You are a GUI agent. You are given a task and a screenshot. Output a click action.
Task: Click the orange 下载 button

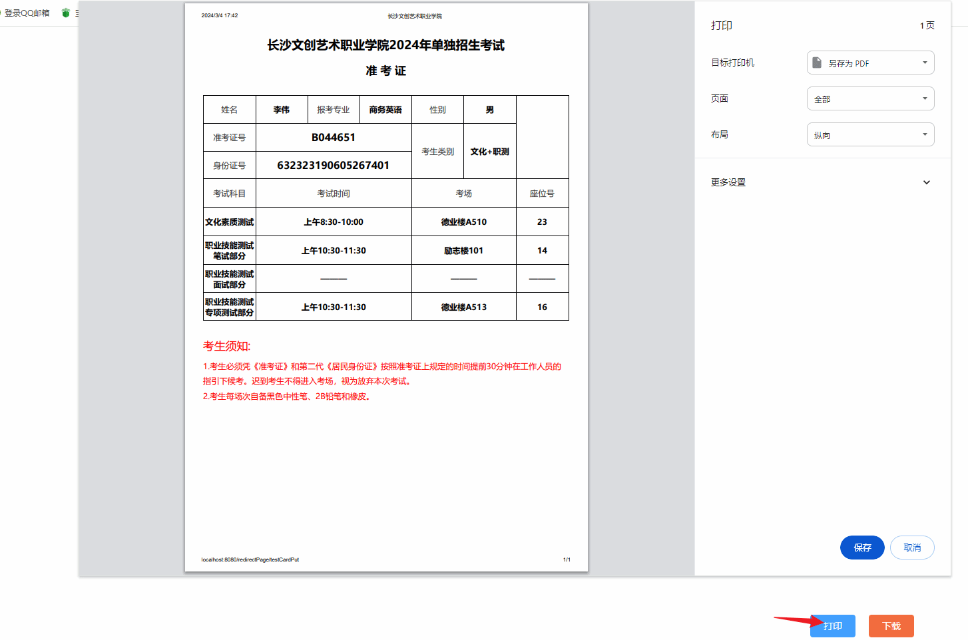(x=891, y=625)
